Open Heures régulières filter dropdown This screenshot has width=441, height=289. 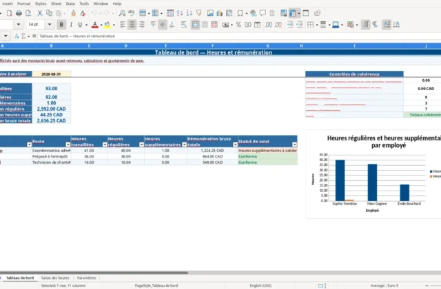tap(141, 144)
